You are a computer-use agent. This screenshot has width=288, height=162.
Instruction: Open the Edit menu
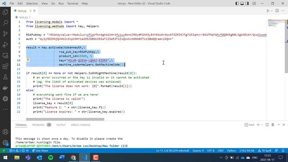click(x=20, y=4)
